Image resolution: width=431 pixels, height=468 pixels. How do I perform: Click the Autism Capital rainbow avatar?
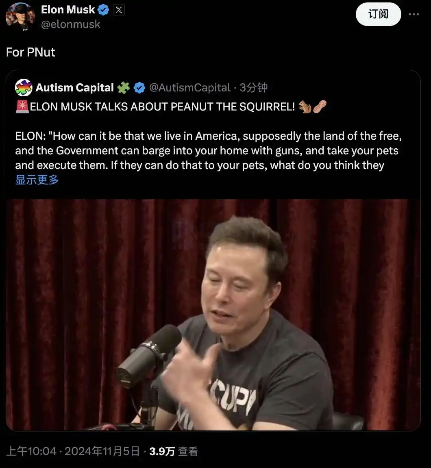(24, 87)
